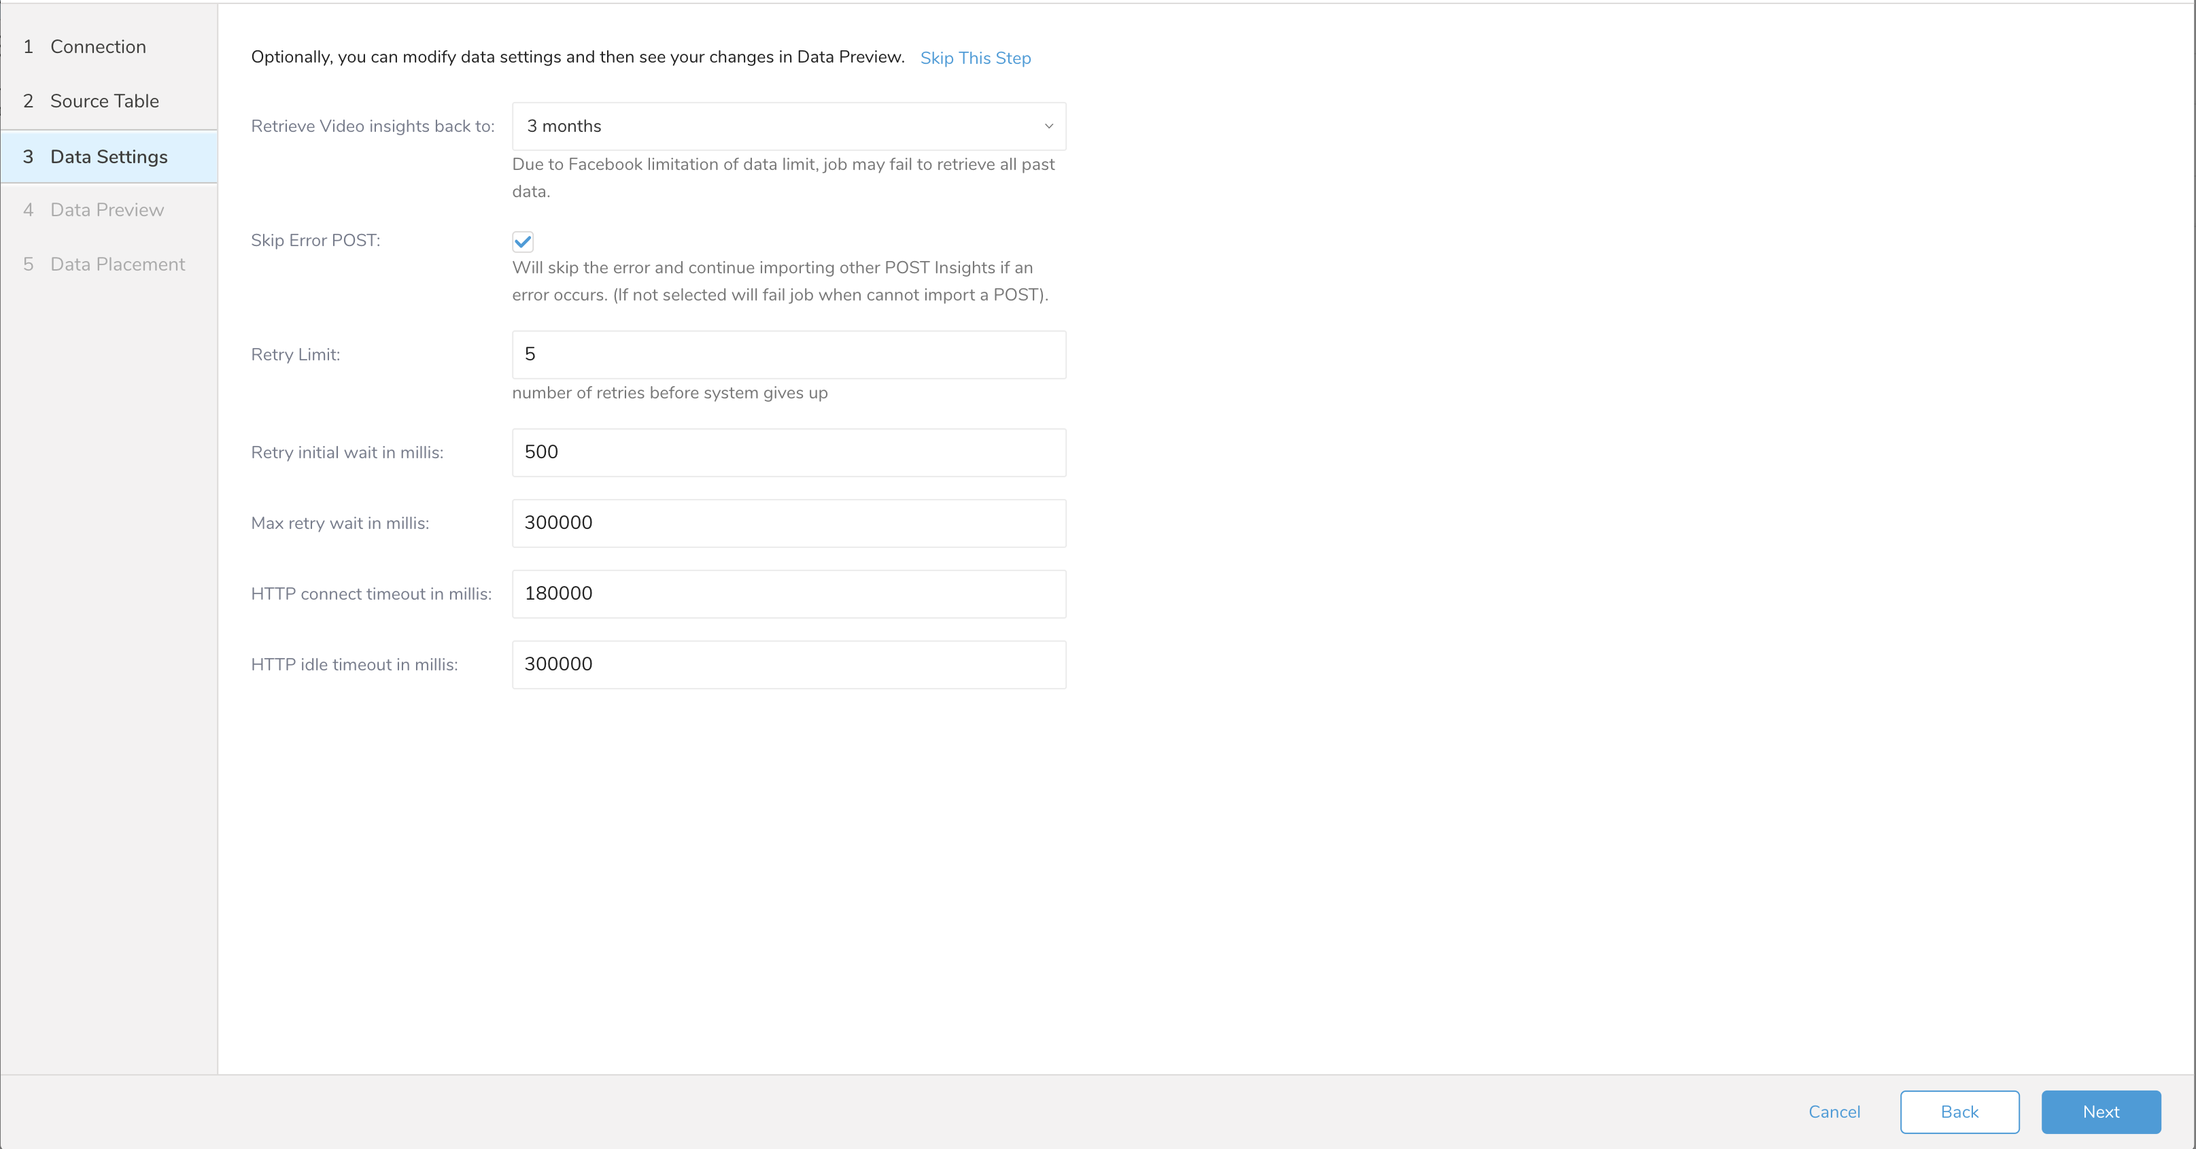Click the Back button

click(x=1959, y=1112)
